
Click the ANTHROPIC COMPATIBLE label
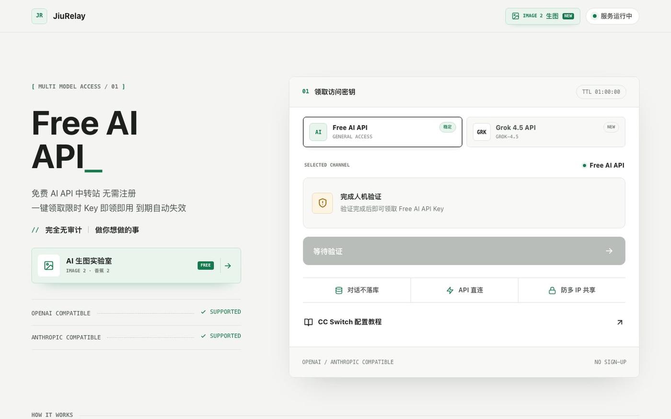66,337
